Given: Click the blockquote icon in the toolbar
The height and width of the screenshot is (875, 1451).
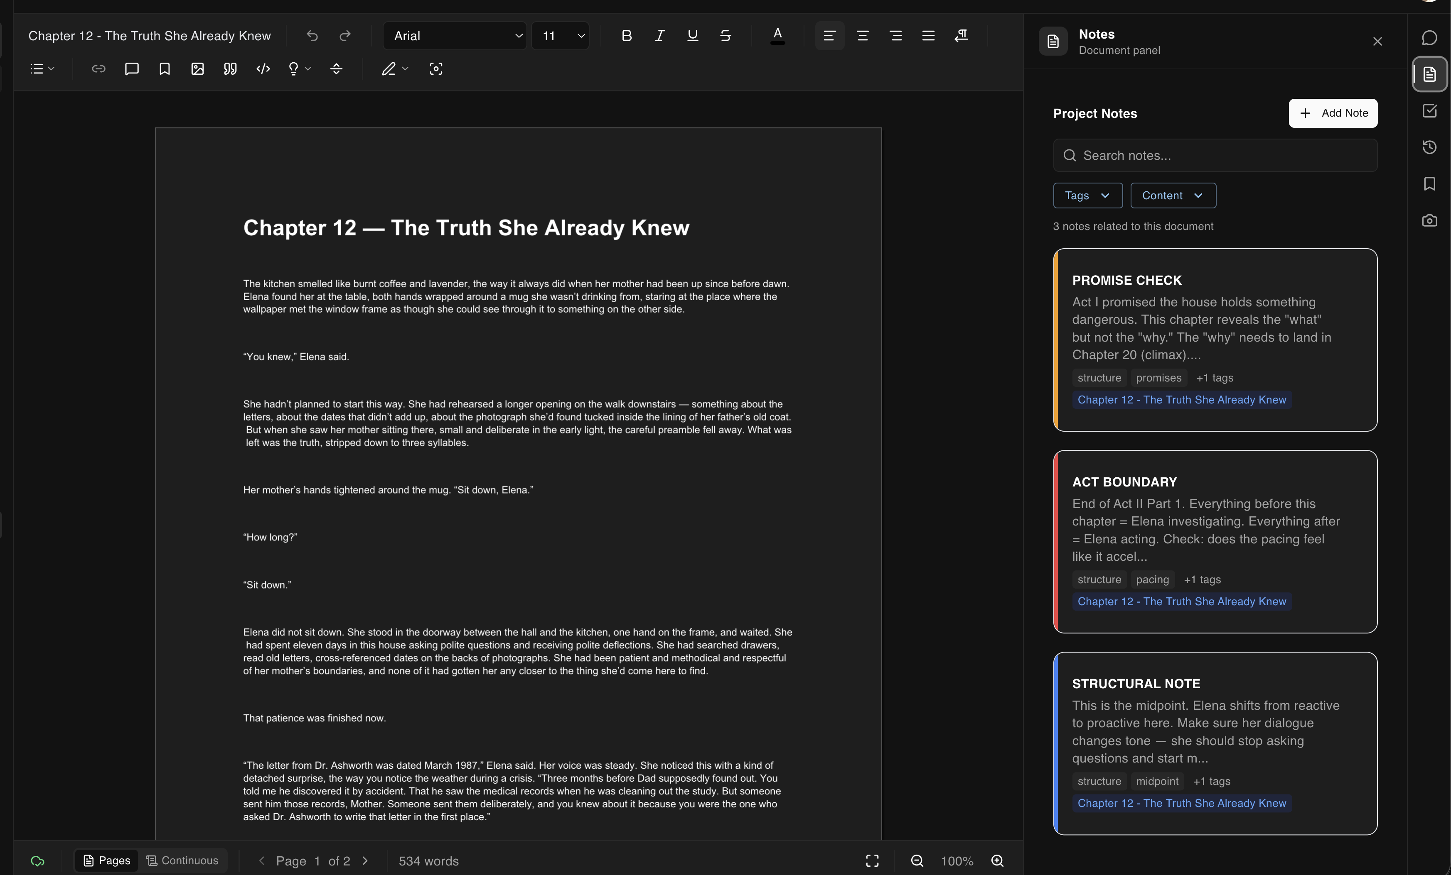Looking at the screenshot, I should 230,69.
